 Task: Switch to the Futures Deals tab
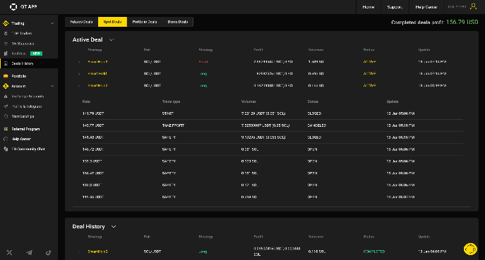pyautogui.click(x=82, y=22)
